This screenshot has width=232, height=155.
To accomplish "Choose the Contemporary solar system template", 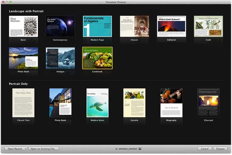I will (x=60, y=26).
